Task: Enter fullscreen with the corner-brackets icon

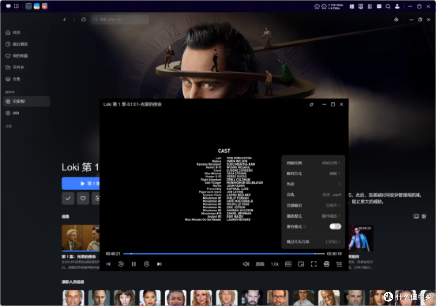Action: point(314,264)
